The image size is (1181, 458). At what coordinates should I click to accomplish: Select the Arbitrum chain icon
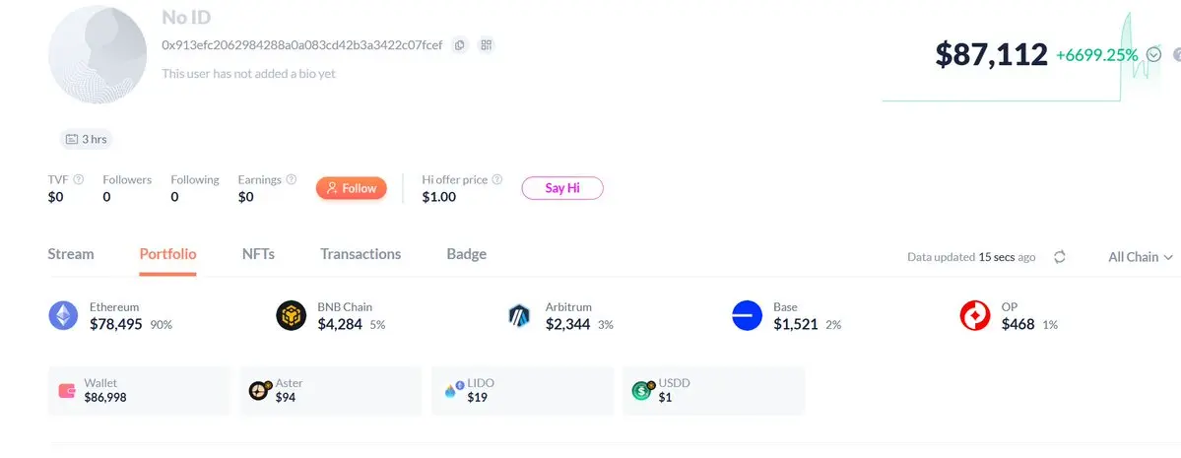[x=519, y=315]
